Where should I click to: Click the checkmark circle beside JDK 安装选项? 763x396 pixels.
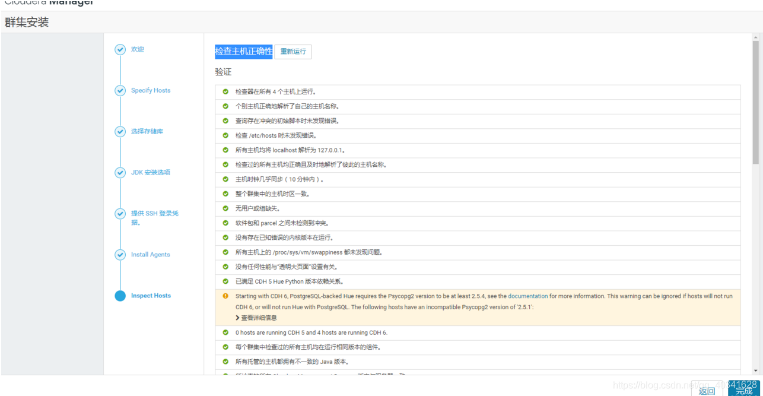[x=120, y=173]
